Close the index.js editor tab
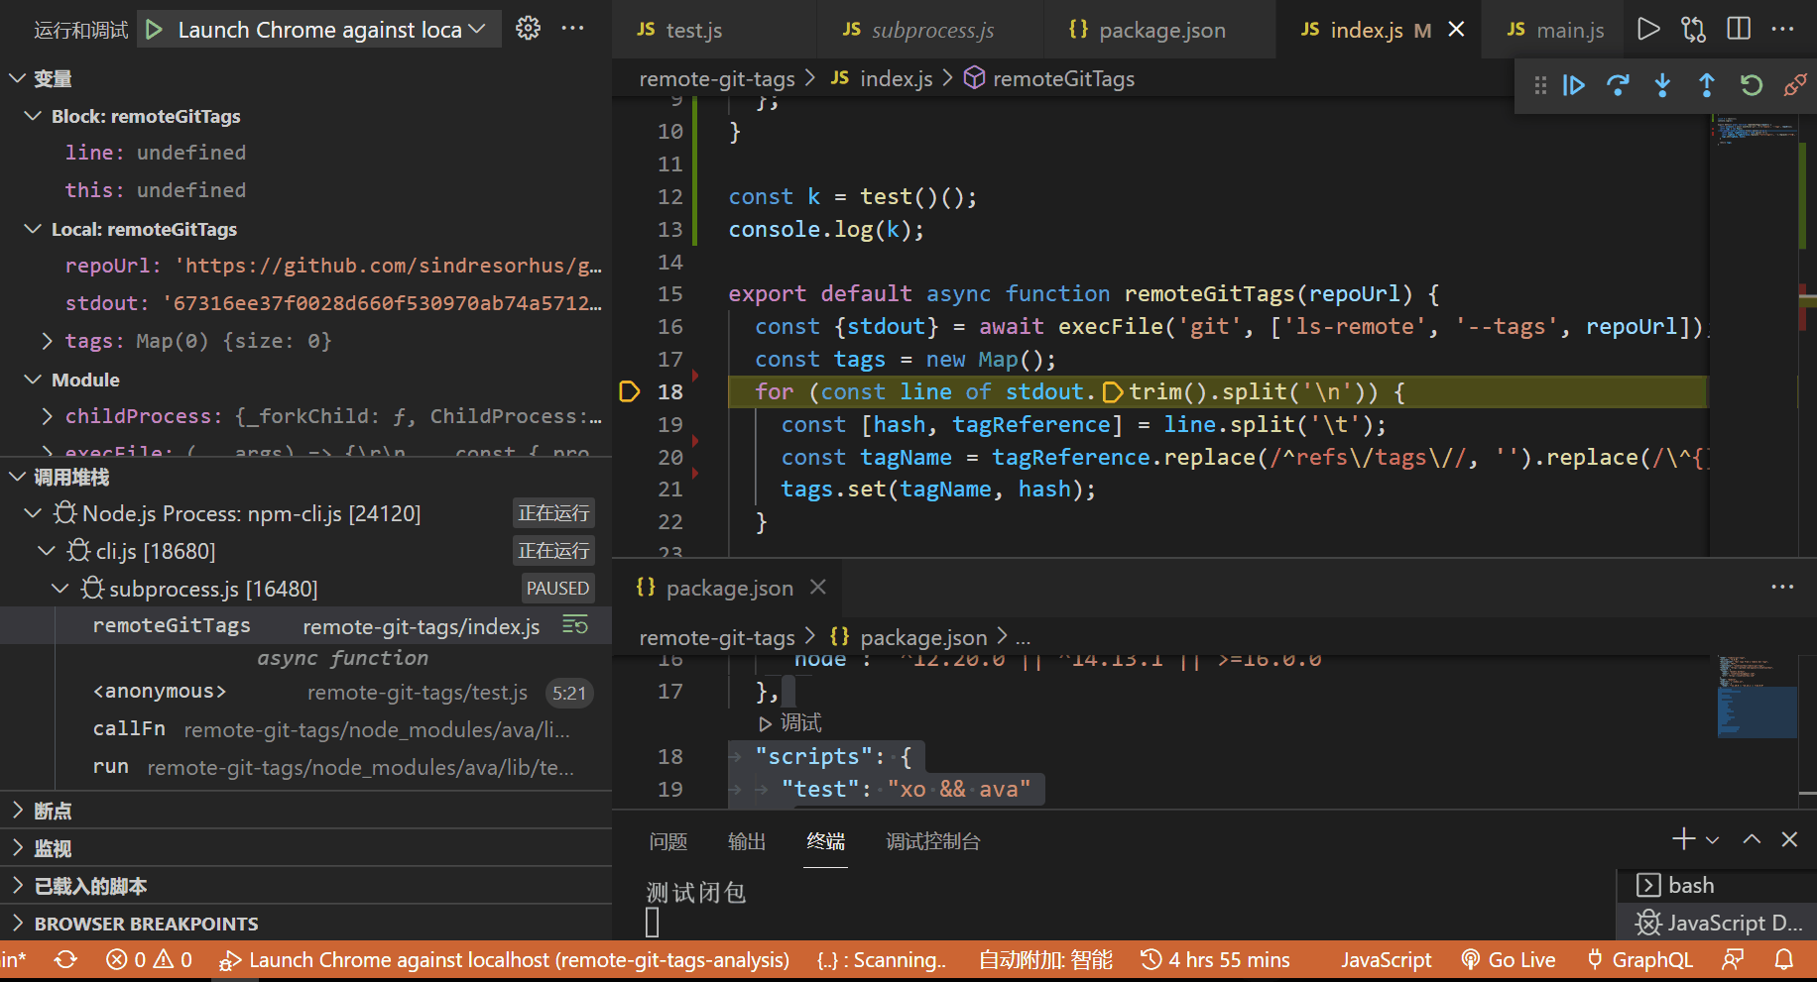This screenshot has width=1817, height=982. coord(1456,30)
